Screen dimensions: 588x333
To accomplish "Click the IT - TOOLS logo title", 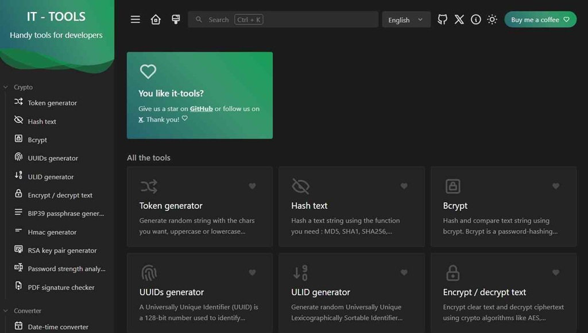I will click(56, 17).
